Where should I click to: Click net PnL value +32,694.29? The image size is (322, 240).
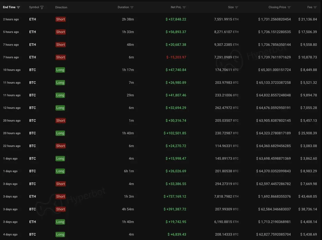[x=176, y=108]
